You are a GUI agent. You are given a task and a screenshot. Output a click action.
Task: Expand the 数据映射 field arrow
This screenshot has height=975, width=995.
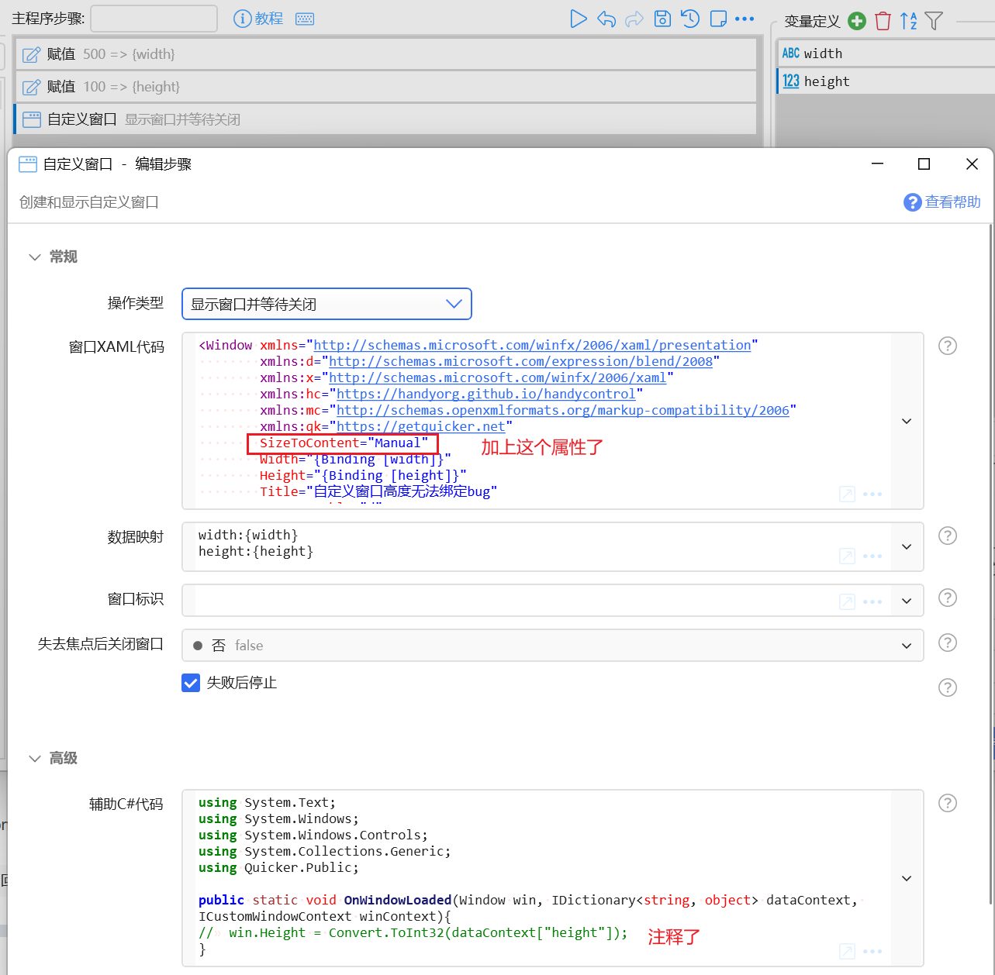[x=907, y=546]
